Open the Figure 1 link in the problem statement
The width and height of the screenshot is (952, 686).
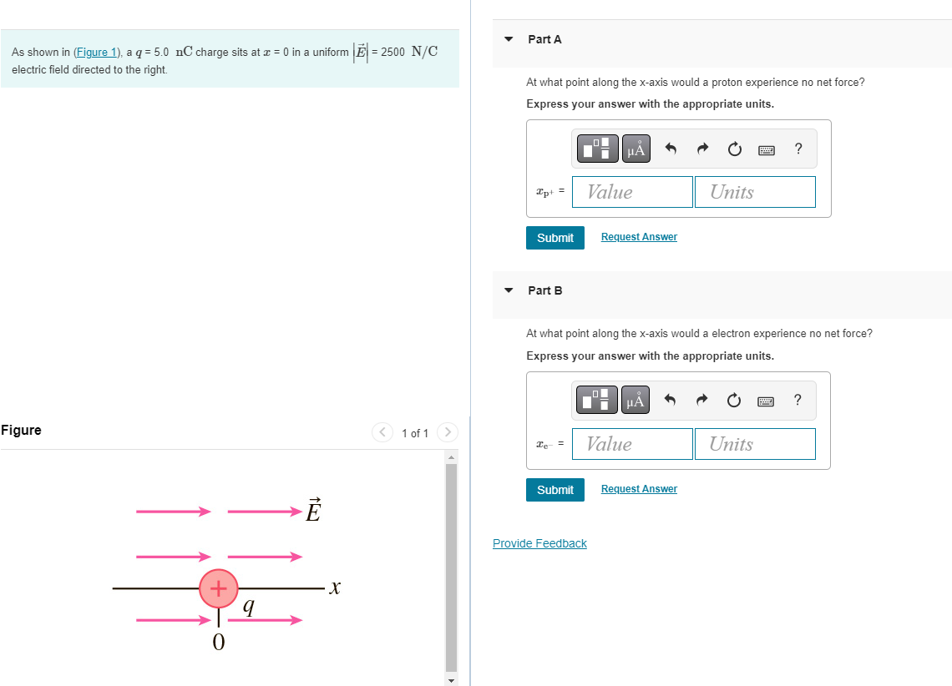[97, 52]
